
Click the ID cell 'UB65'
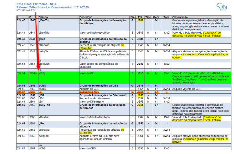coord(32,130)
